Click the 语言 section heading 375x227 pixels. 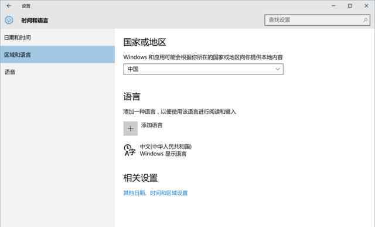click(x=132, y=97)
